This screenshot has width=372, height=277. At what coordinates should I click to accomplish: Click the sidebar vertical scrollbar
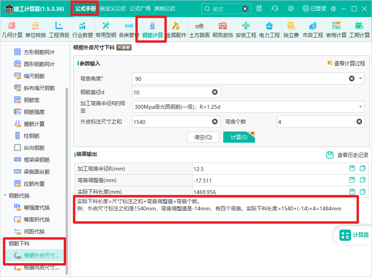pyautogui.click(x=67, y=181)
